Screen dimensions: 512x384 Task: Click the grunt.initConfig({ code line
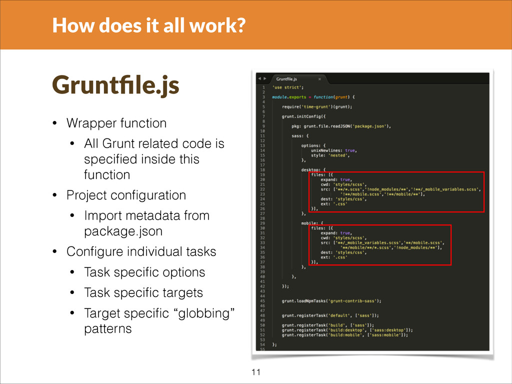click(x=303, y=116)
